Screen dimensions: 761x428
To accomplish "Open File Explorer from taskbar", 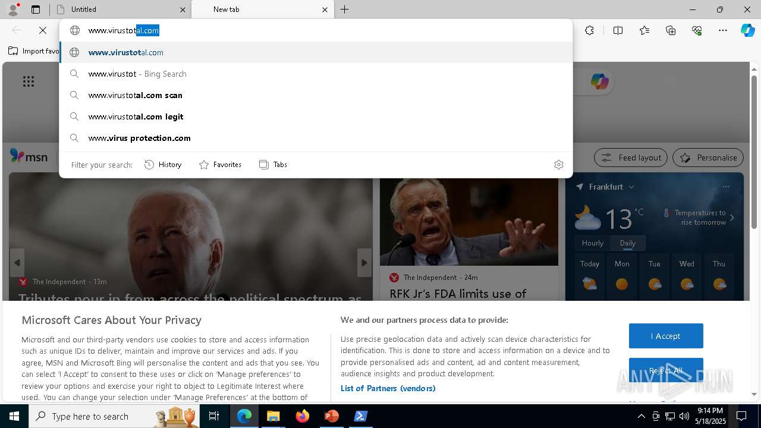I will tap(273, 416).
